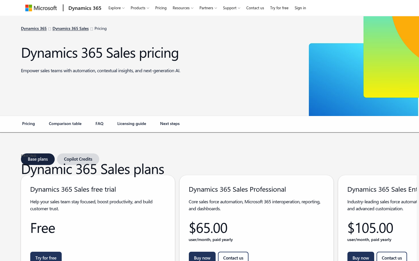Click Try for free in the header
419x261 pixels.
279,8
